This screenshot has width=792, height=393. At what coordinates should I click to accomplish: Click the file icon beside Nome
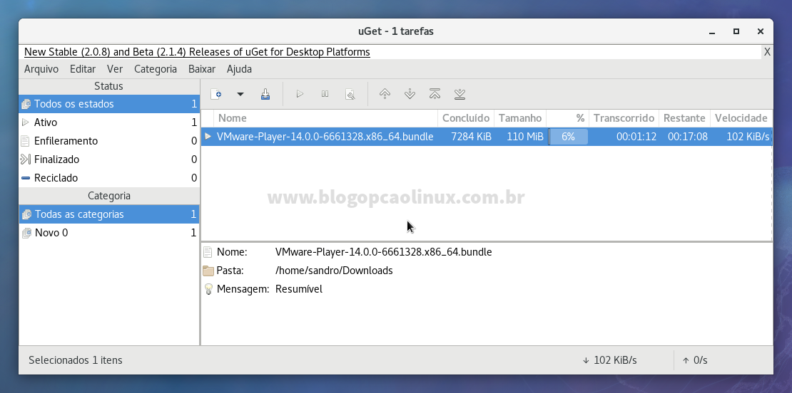(208, 252)
